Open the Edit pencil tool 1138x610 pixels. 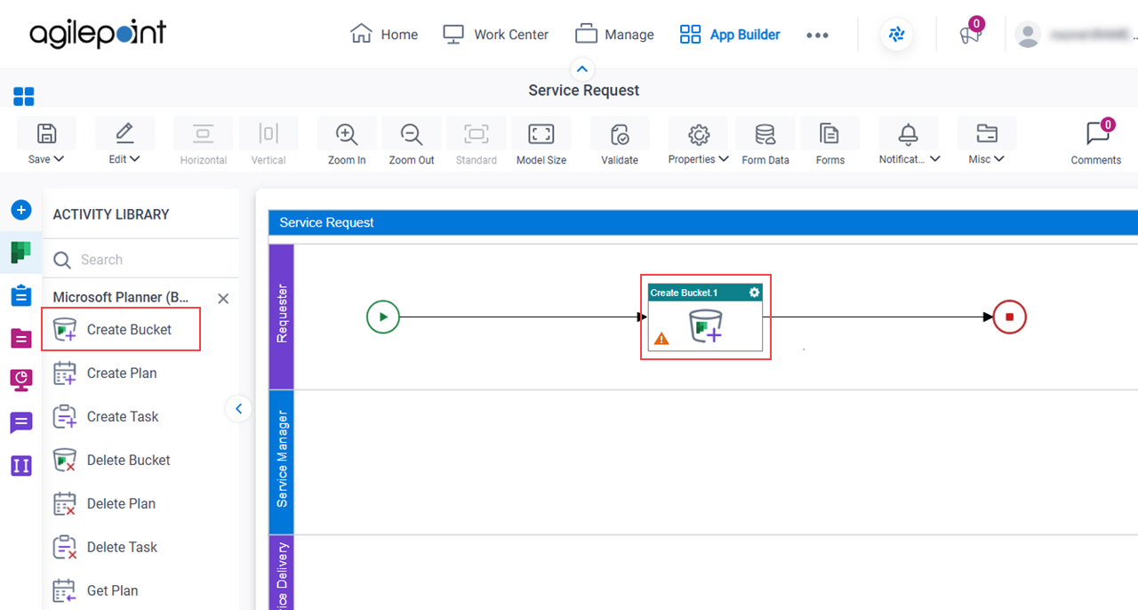[124, 134]
